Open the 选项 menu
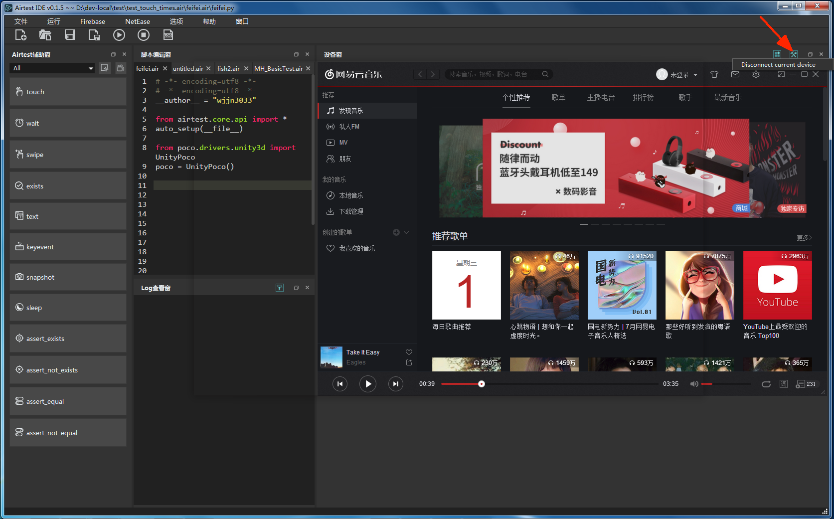This screenshot has height=519, width=834. 176,21
